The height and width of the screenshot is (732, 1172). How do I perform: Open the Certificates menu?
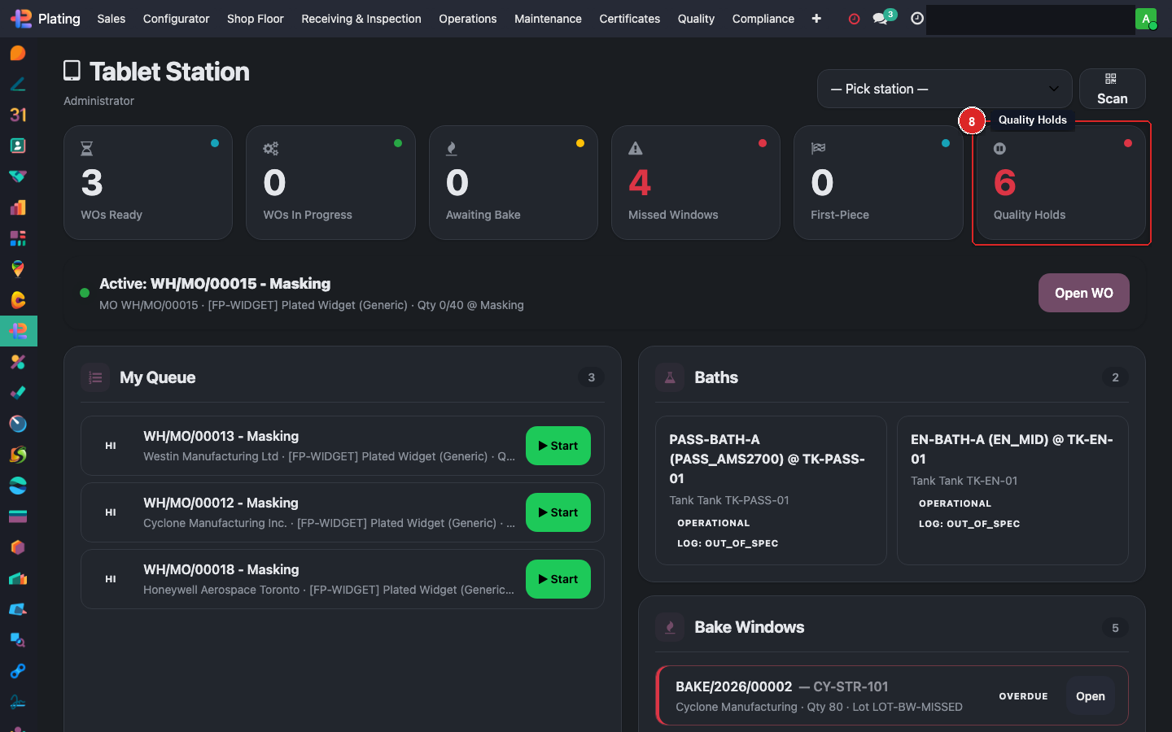[629, 19]
